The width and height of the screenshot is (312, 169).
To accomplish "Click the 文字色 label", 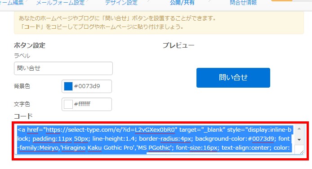I will pos(22,104).
